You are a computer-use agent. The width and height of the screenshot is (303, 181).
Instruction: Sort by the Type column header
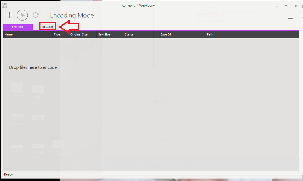[x=61, y=35]
